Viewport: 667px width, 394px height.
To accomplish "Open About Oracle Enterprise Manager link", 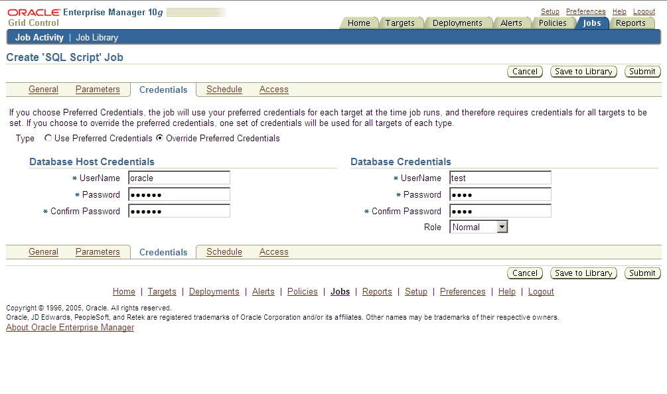I will [70, 327].
